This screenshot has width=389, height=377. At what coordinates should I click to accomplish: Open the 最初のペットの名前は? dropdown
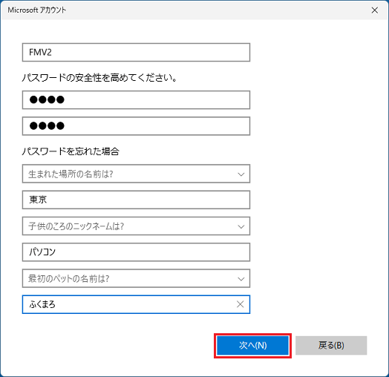136,278
